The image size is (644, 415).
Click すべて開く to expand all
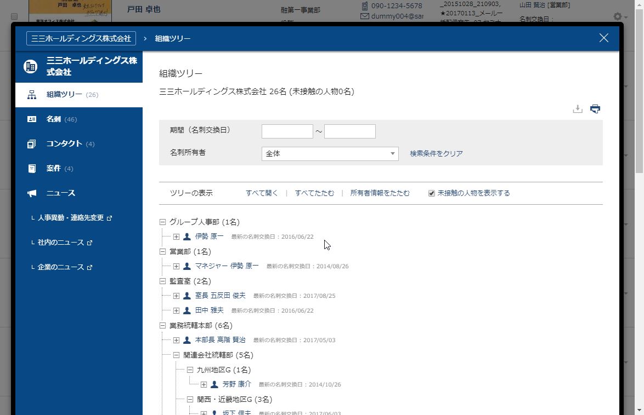[x=262, y=193]
